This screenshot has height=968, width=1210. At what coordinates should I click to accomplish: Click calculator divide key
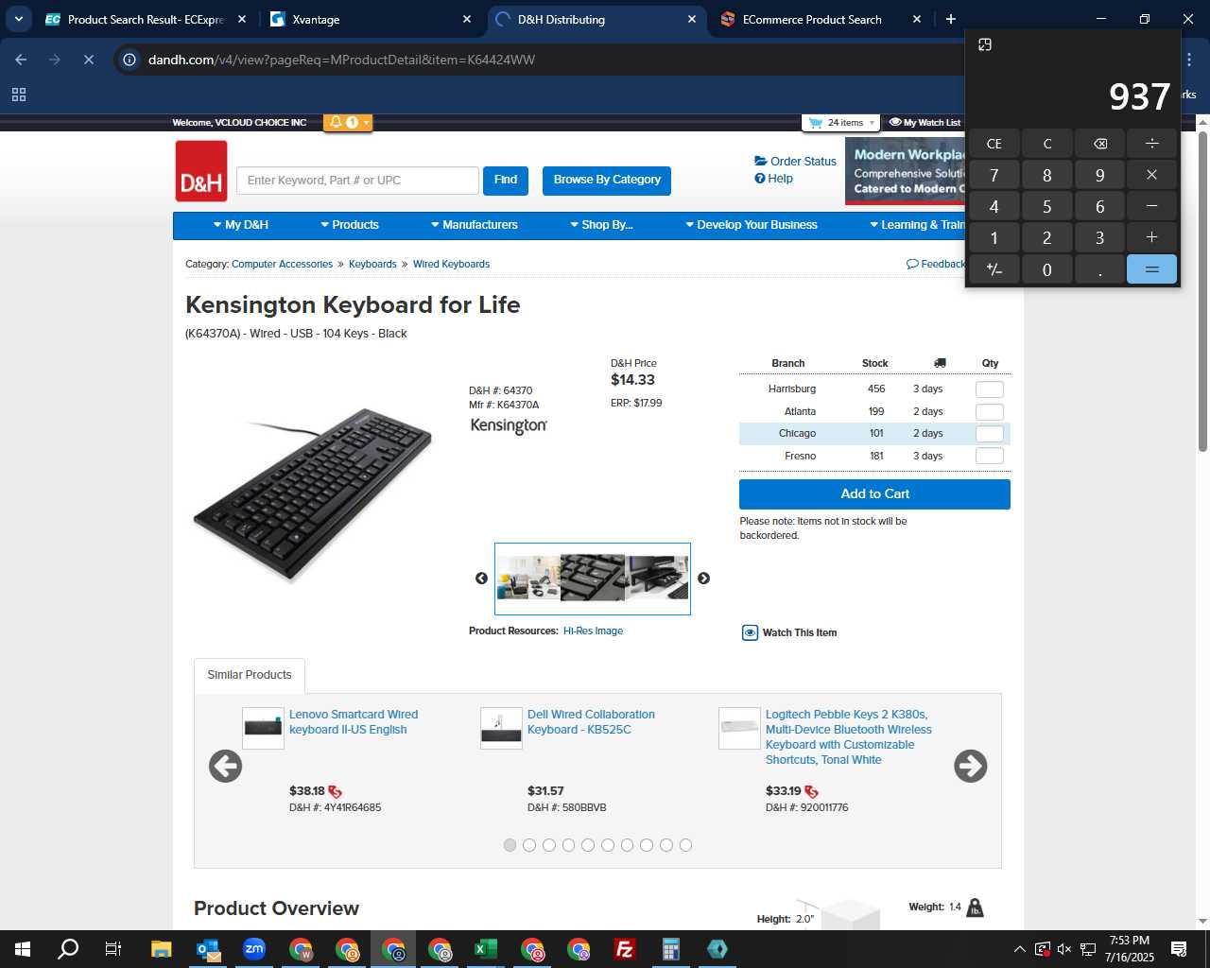pos(1151,144)
